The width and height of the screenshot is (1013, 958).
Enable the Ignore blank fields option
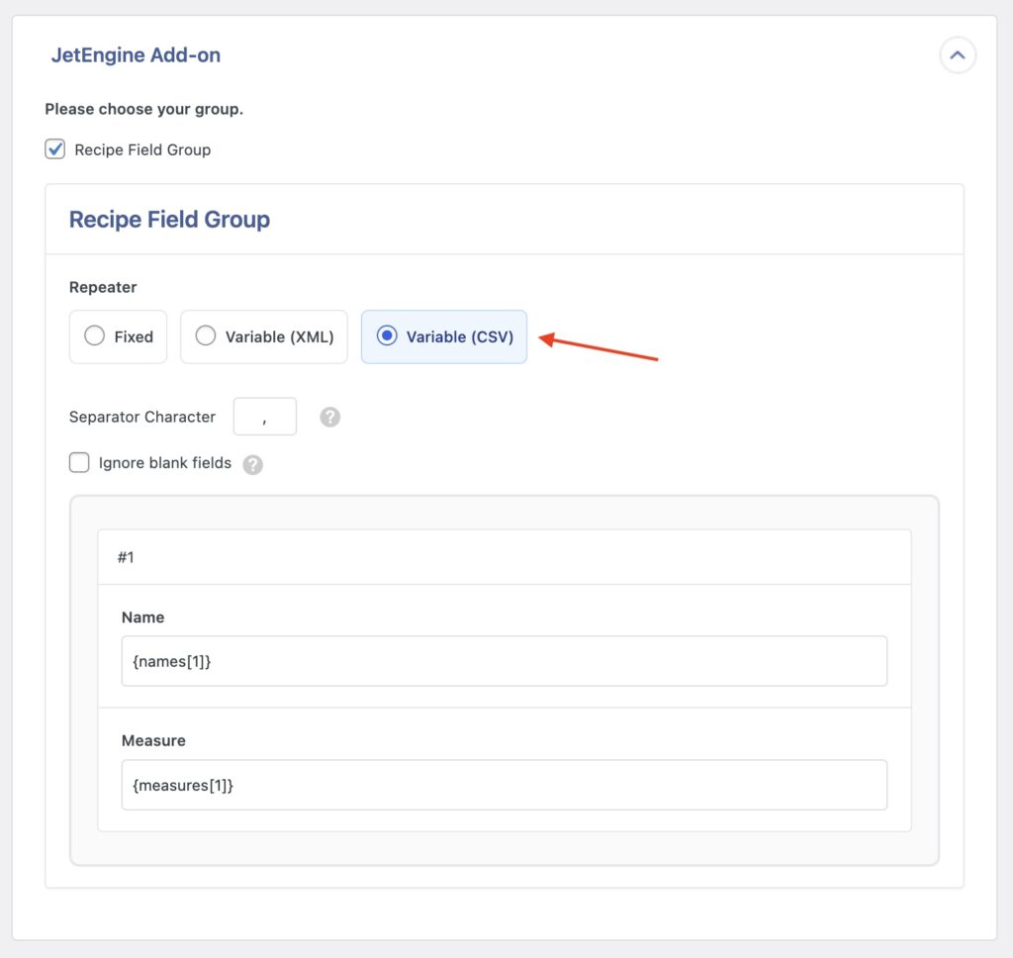pos(79,462)
